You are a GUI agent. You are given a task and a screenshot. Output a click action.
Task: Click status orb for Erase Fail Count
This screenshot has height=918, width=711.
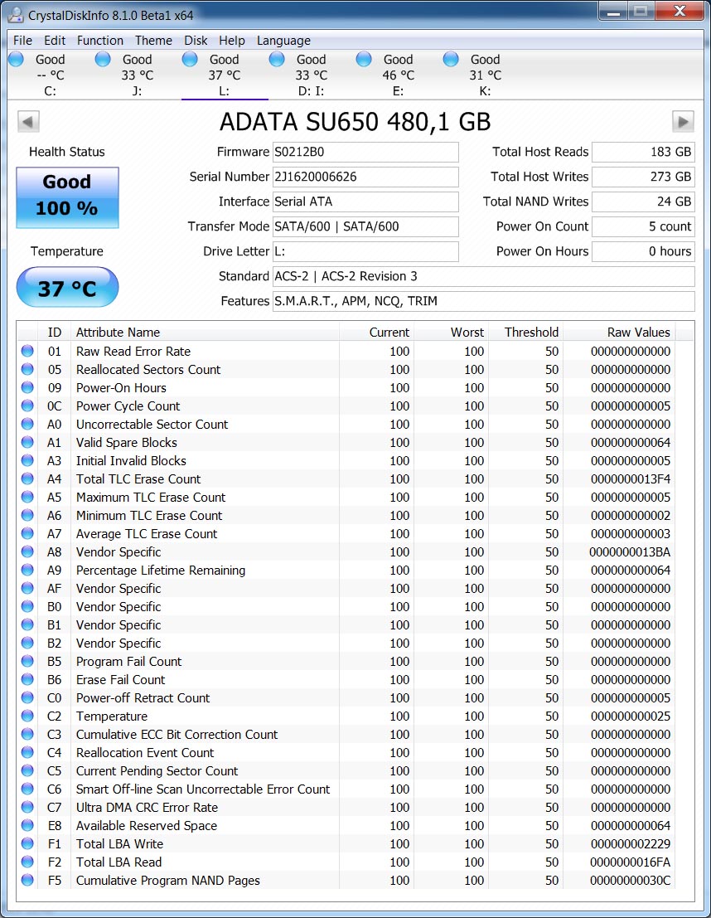coord(27,679)
